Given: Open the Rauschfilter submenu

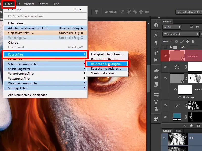Looking at the screenshot, I should tap(45, 54).
